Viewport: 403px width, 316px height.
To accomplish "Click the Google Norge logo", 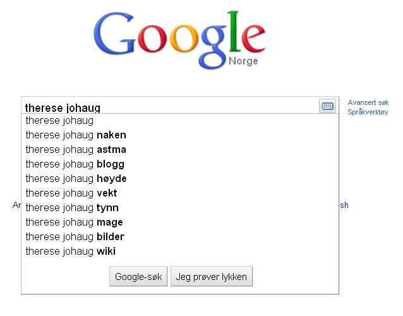I will point(179,40).
